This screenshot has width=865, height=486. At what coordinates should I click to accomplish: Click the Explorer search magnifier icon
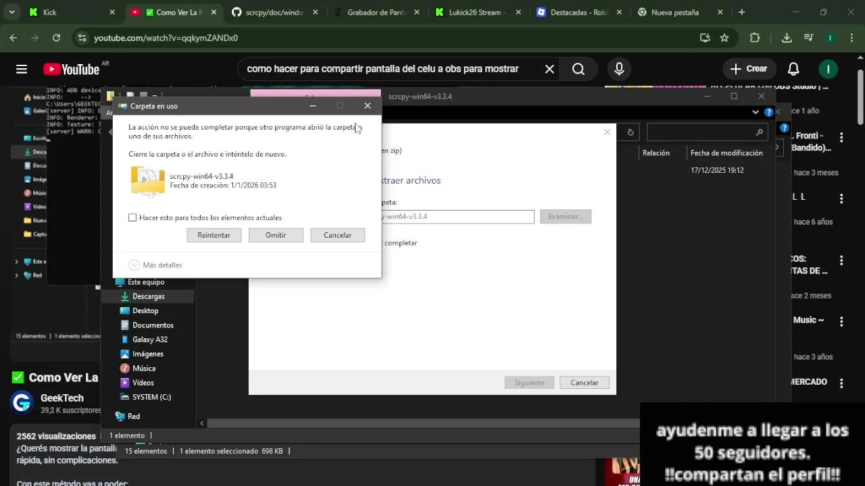tap(760, 132)
